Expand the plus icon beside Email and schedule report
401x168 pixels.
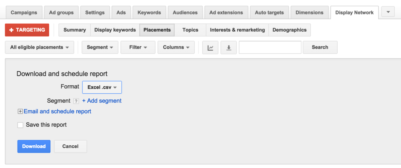click(20, 111)
